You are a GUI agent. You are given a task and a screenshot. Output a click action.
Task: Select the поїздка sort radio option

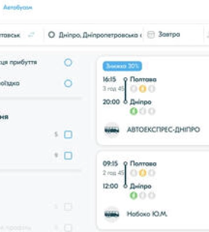coord(68,84)
